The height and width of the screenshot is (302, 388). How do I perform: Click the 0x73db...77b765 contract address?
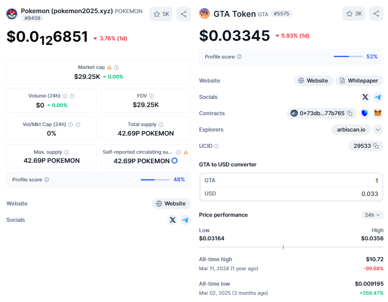coord(322,113)
